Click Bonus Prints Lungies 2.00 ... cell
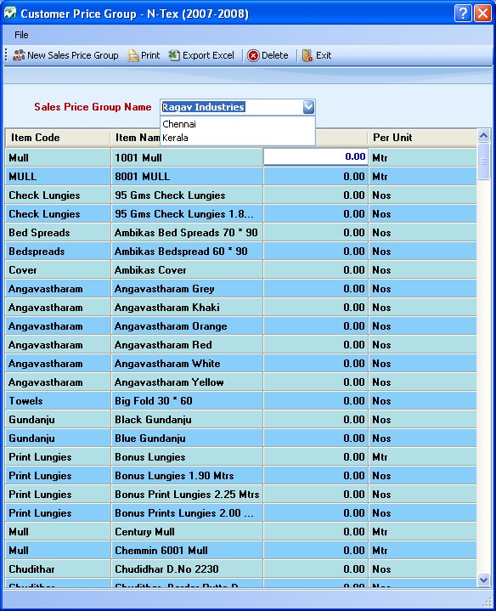 point(187,513)
